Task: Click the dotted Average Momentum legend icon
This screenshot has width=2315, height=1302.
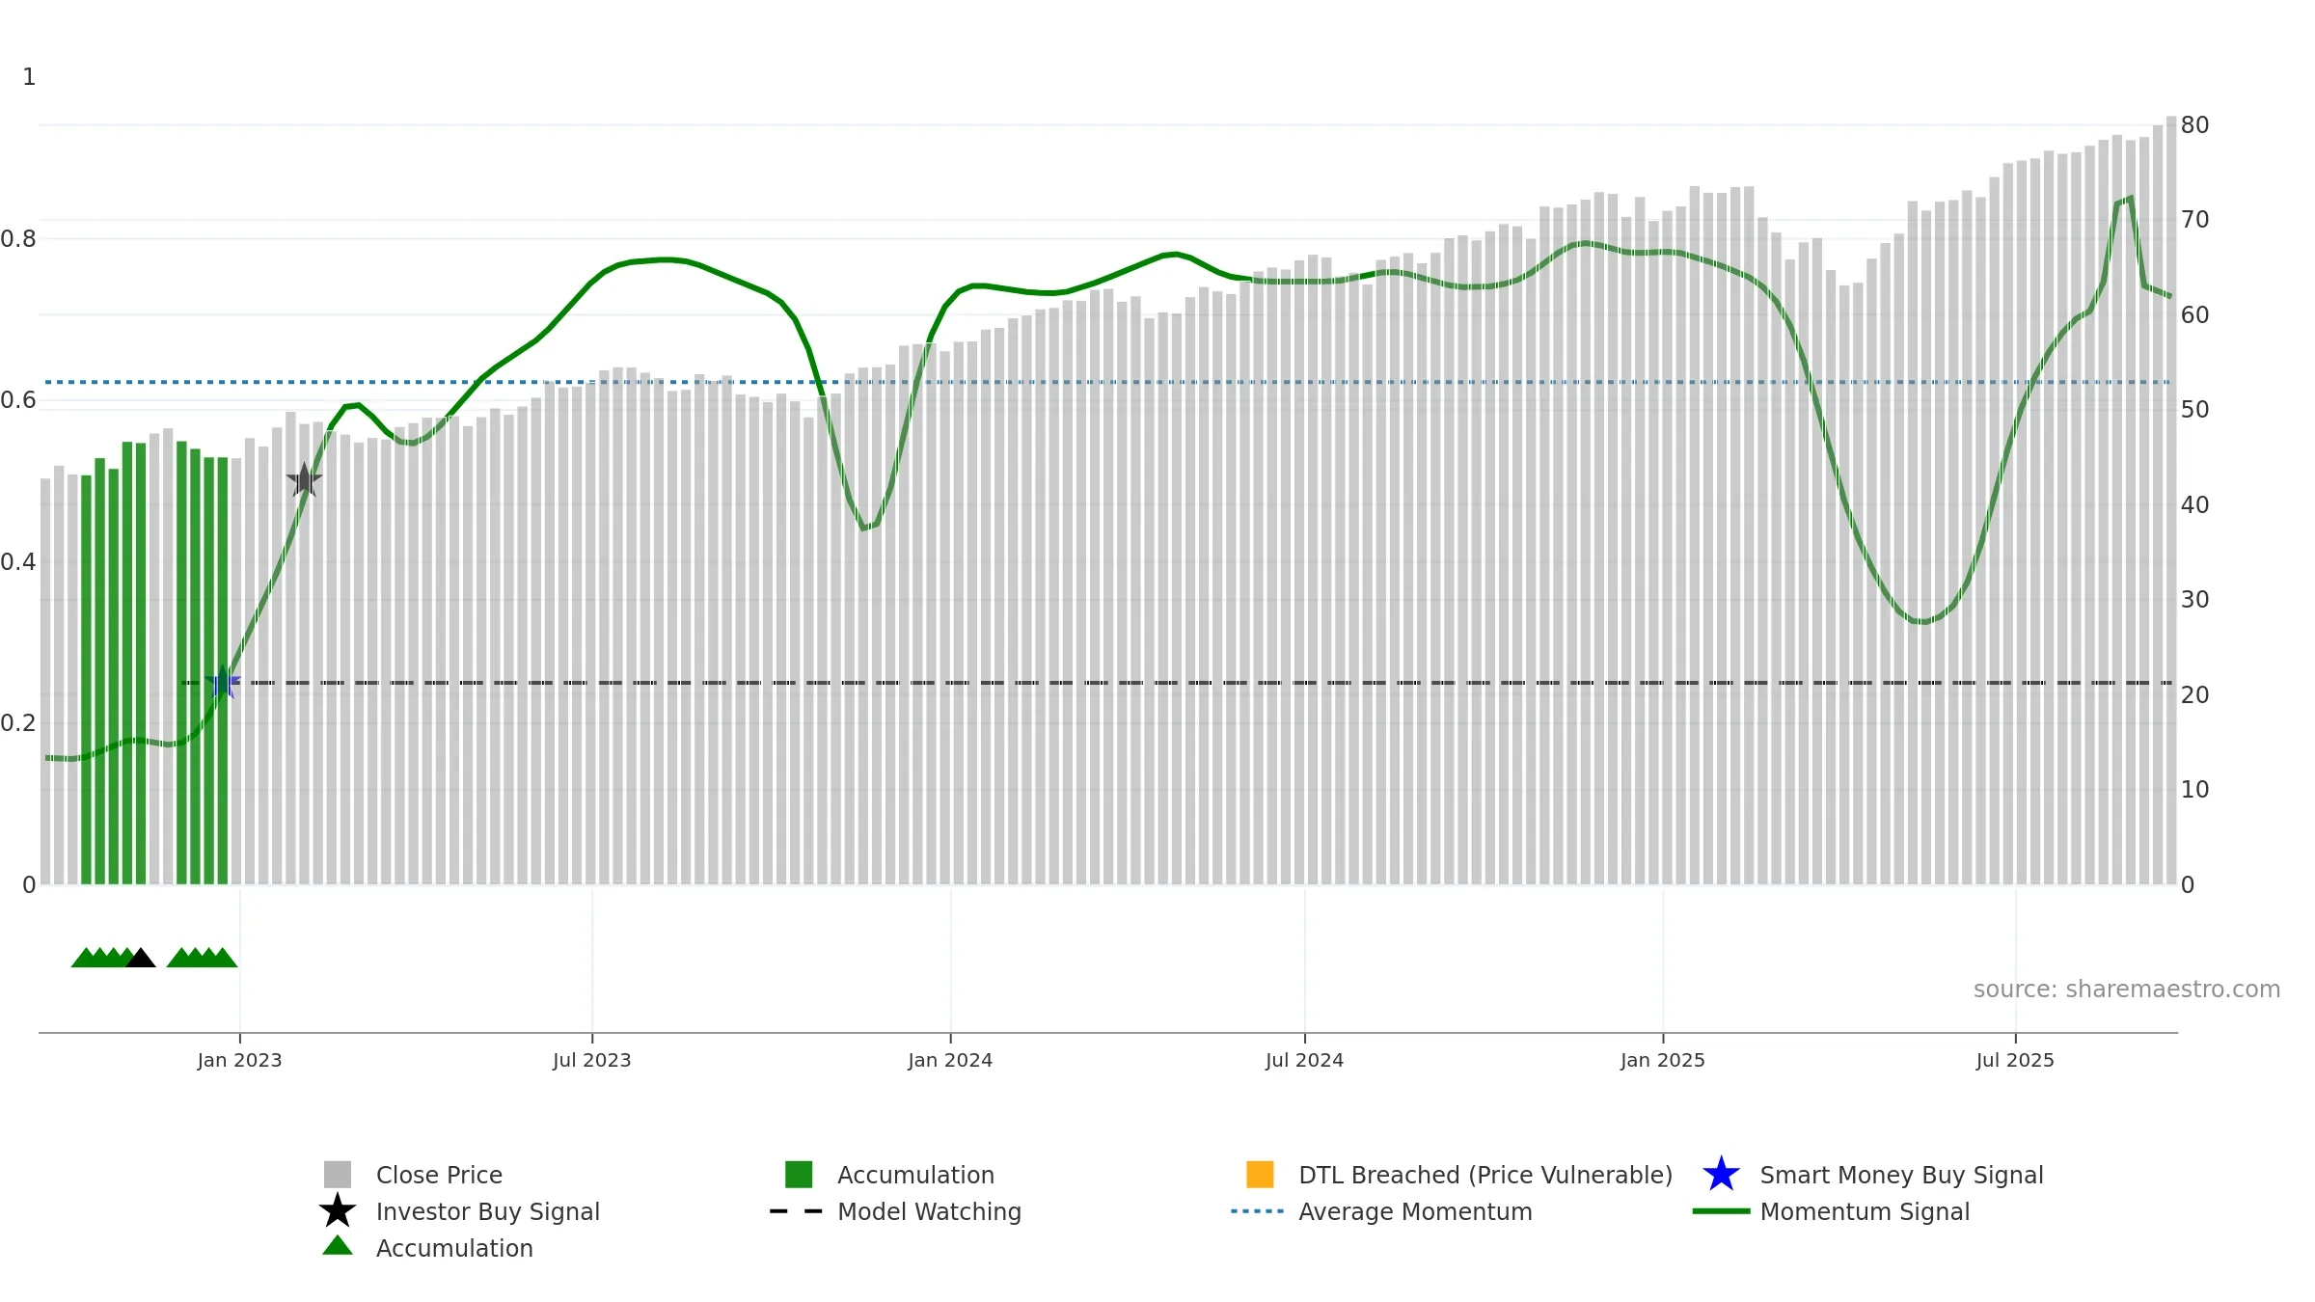Action: click(x=1258, y=1211)
